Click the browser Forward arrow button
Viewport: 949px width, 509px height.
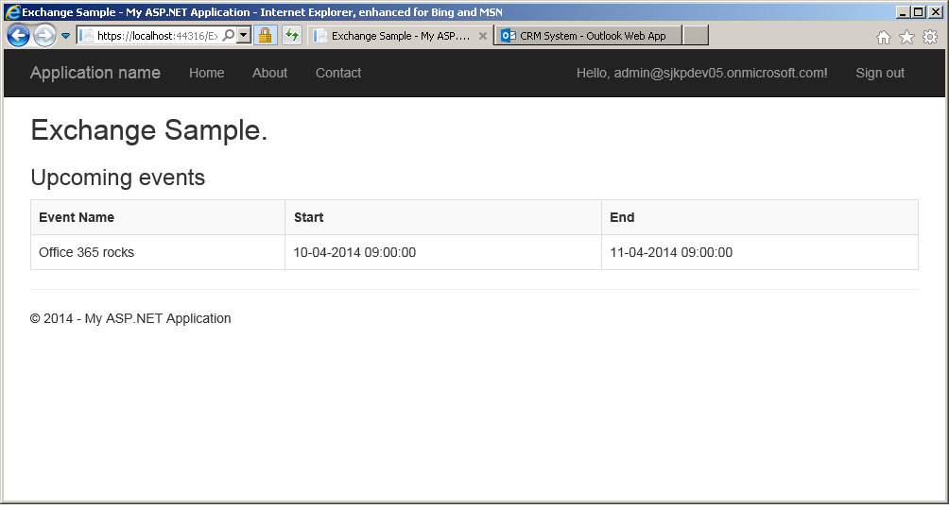(x=44, y=36)
